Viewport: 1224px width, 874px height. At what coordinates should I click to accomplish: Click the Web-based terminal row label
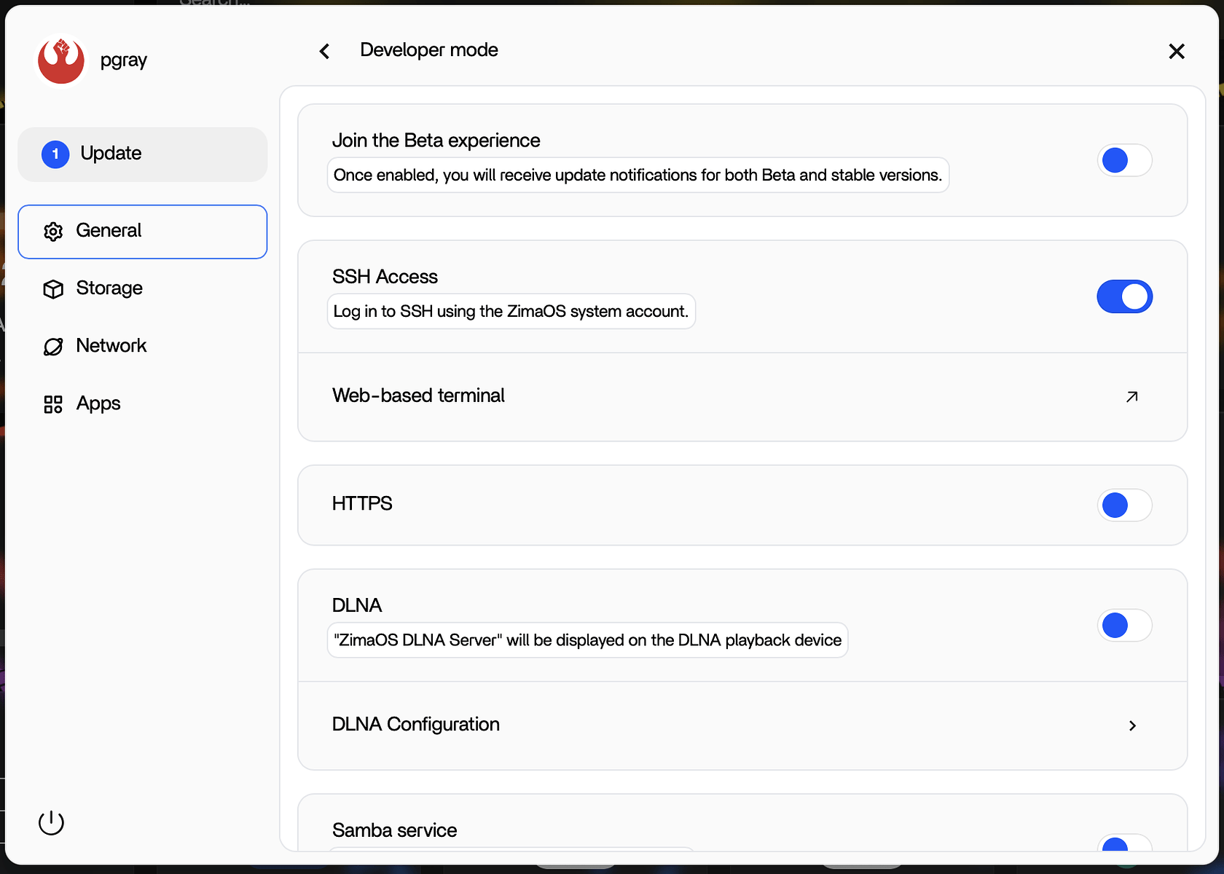tap(418, 395)
